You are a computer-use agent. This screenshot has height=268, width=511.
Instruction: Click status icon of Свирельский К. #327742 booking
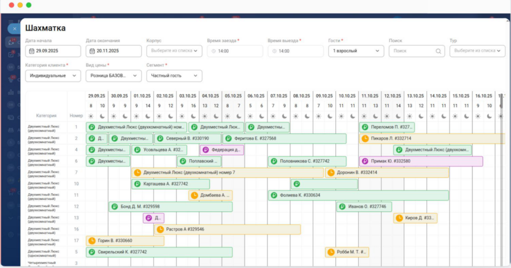pyautogui.click(x=92, y=252)
